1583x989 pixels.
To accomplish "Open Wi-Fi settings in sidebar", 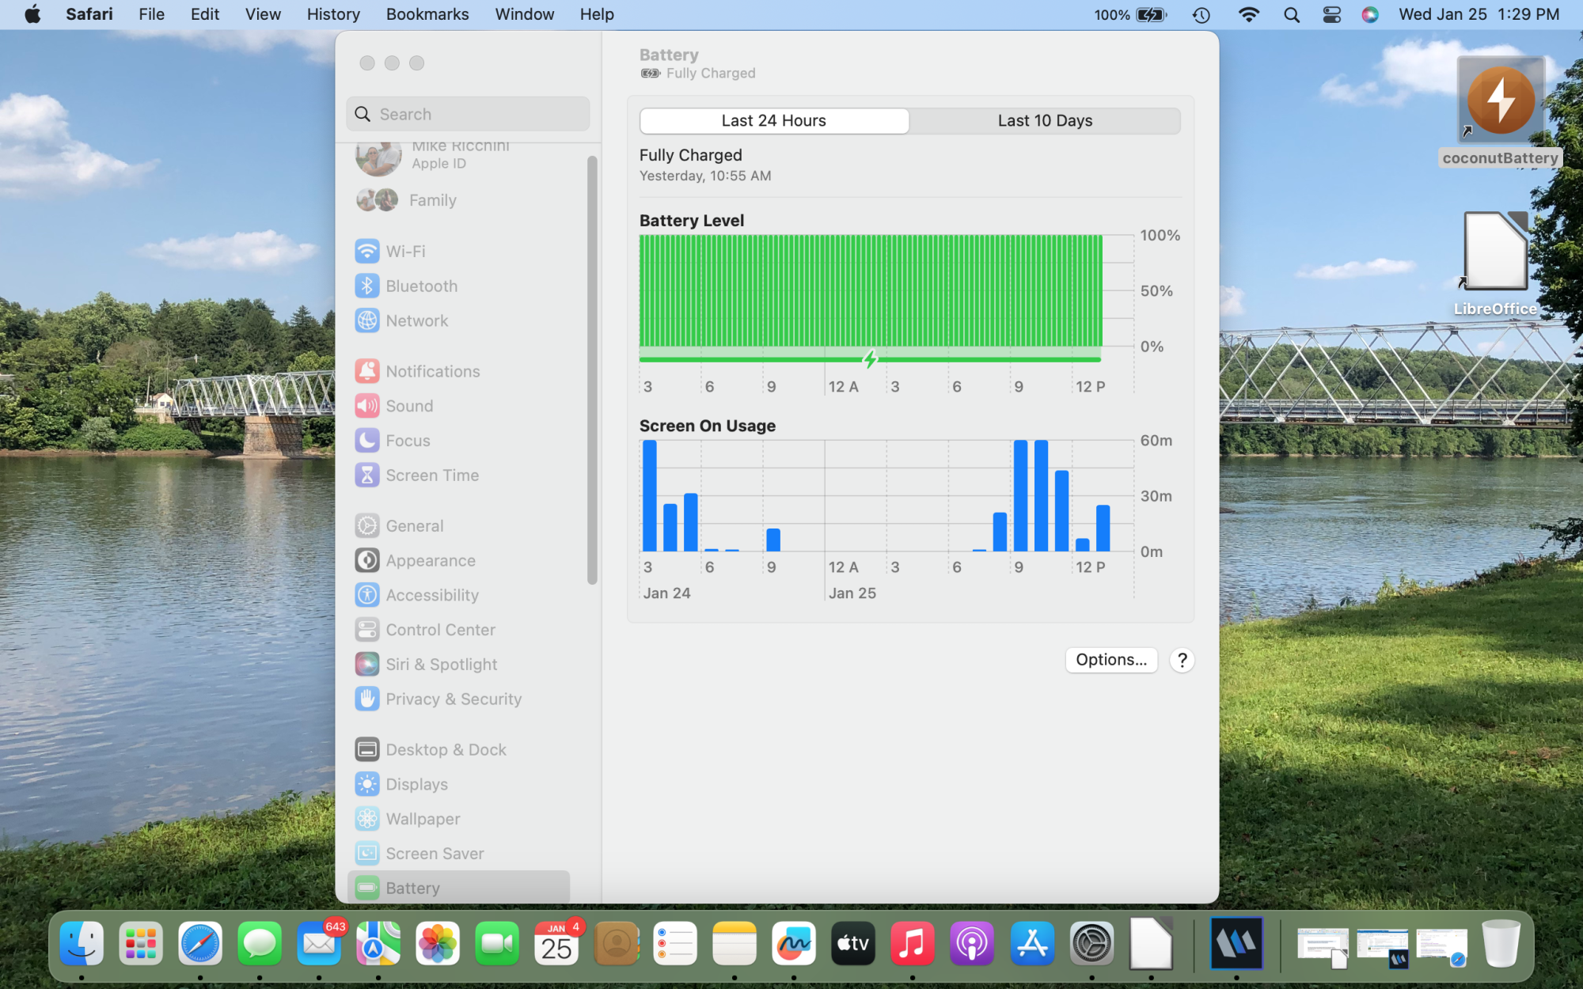I will tap(405, 252).
